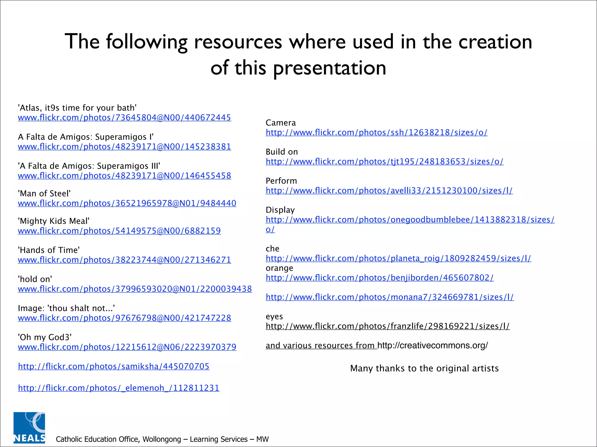Click the 'Hands of Time' caption
The height and width of the screenshot is (447, 597).
(x=49, y=250)
